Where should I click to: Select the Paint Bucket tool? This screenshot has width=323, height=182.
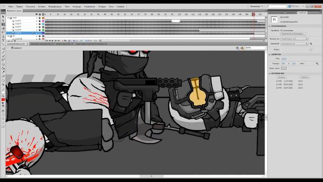3,68
